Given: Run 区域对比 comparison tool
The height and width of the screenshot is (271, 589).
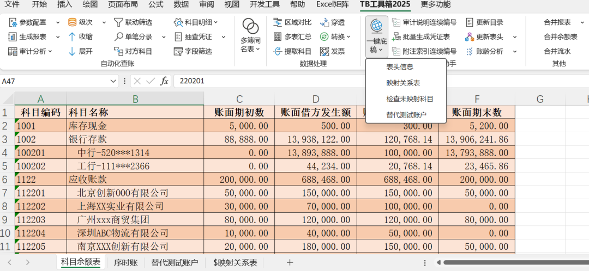Looking at the screenshot, I should click(x=292, y=22).
